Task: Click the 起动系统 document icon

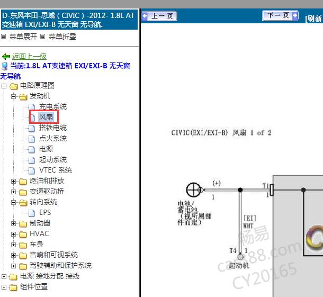Action: (x=32, y=160)
